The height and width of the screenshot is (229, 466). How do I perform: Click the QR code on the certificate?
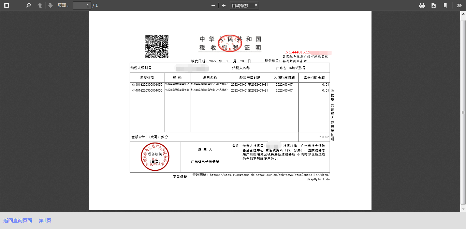coord(157,47)
